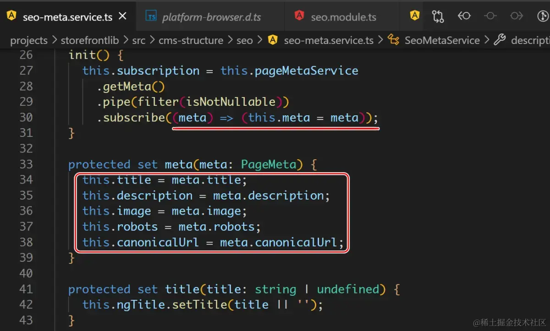Viewport: 550px width, 331px height.
Task: Click 'PageMeta' type in line 33
Action: tap(269, 164)
